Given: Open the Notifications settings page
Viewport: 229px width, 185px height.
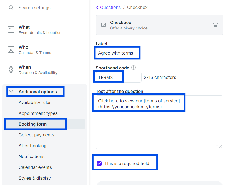Looking at the screenshot, I should [x=32, y=156].
